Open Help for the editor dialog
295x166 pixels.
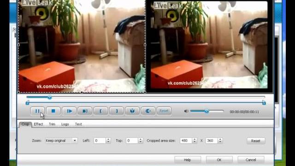pyautogui.click(x=188, y=160)
